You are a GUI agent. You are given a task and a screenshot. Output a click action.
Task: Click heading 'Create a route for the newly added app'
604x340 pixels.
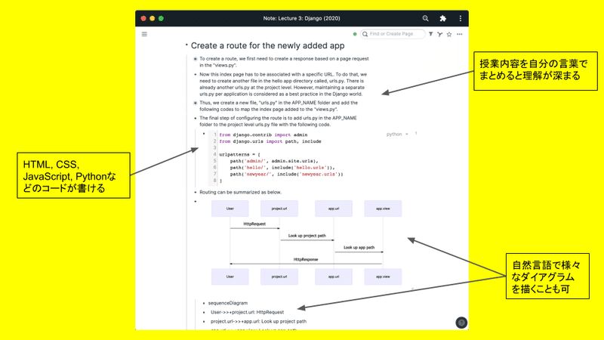(x=268, y=45)
